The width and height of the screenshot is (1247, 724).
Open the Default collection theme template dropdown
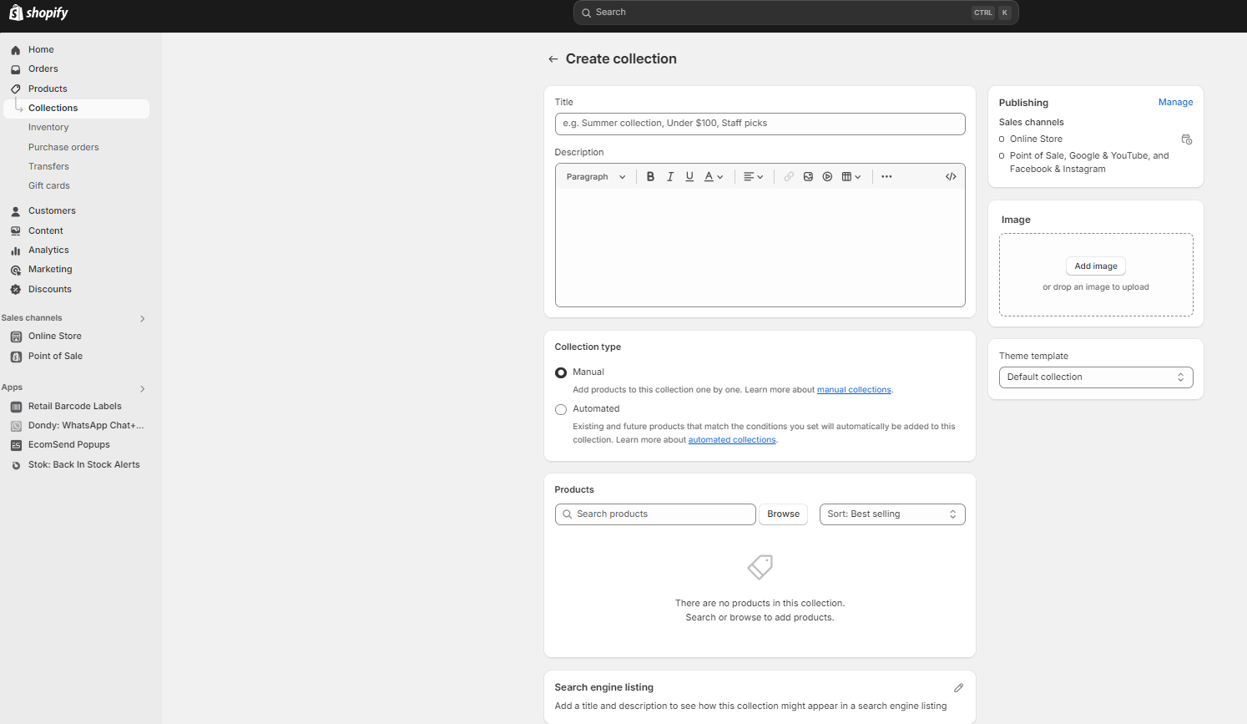[x=1096, y=377]
